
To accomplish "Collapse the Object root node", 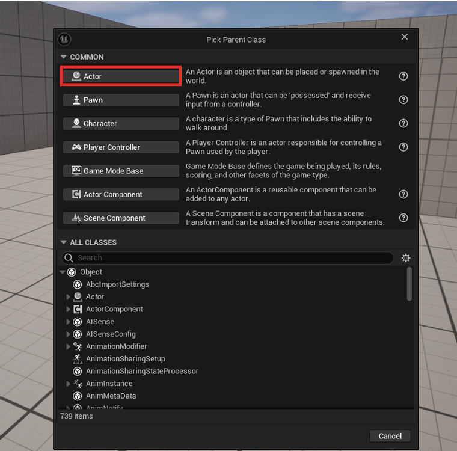I will click(63, 272).
